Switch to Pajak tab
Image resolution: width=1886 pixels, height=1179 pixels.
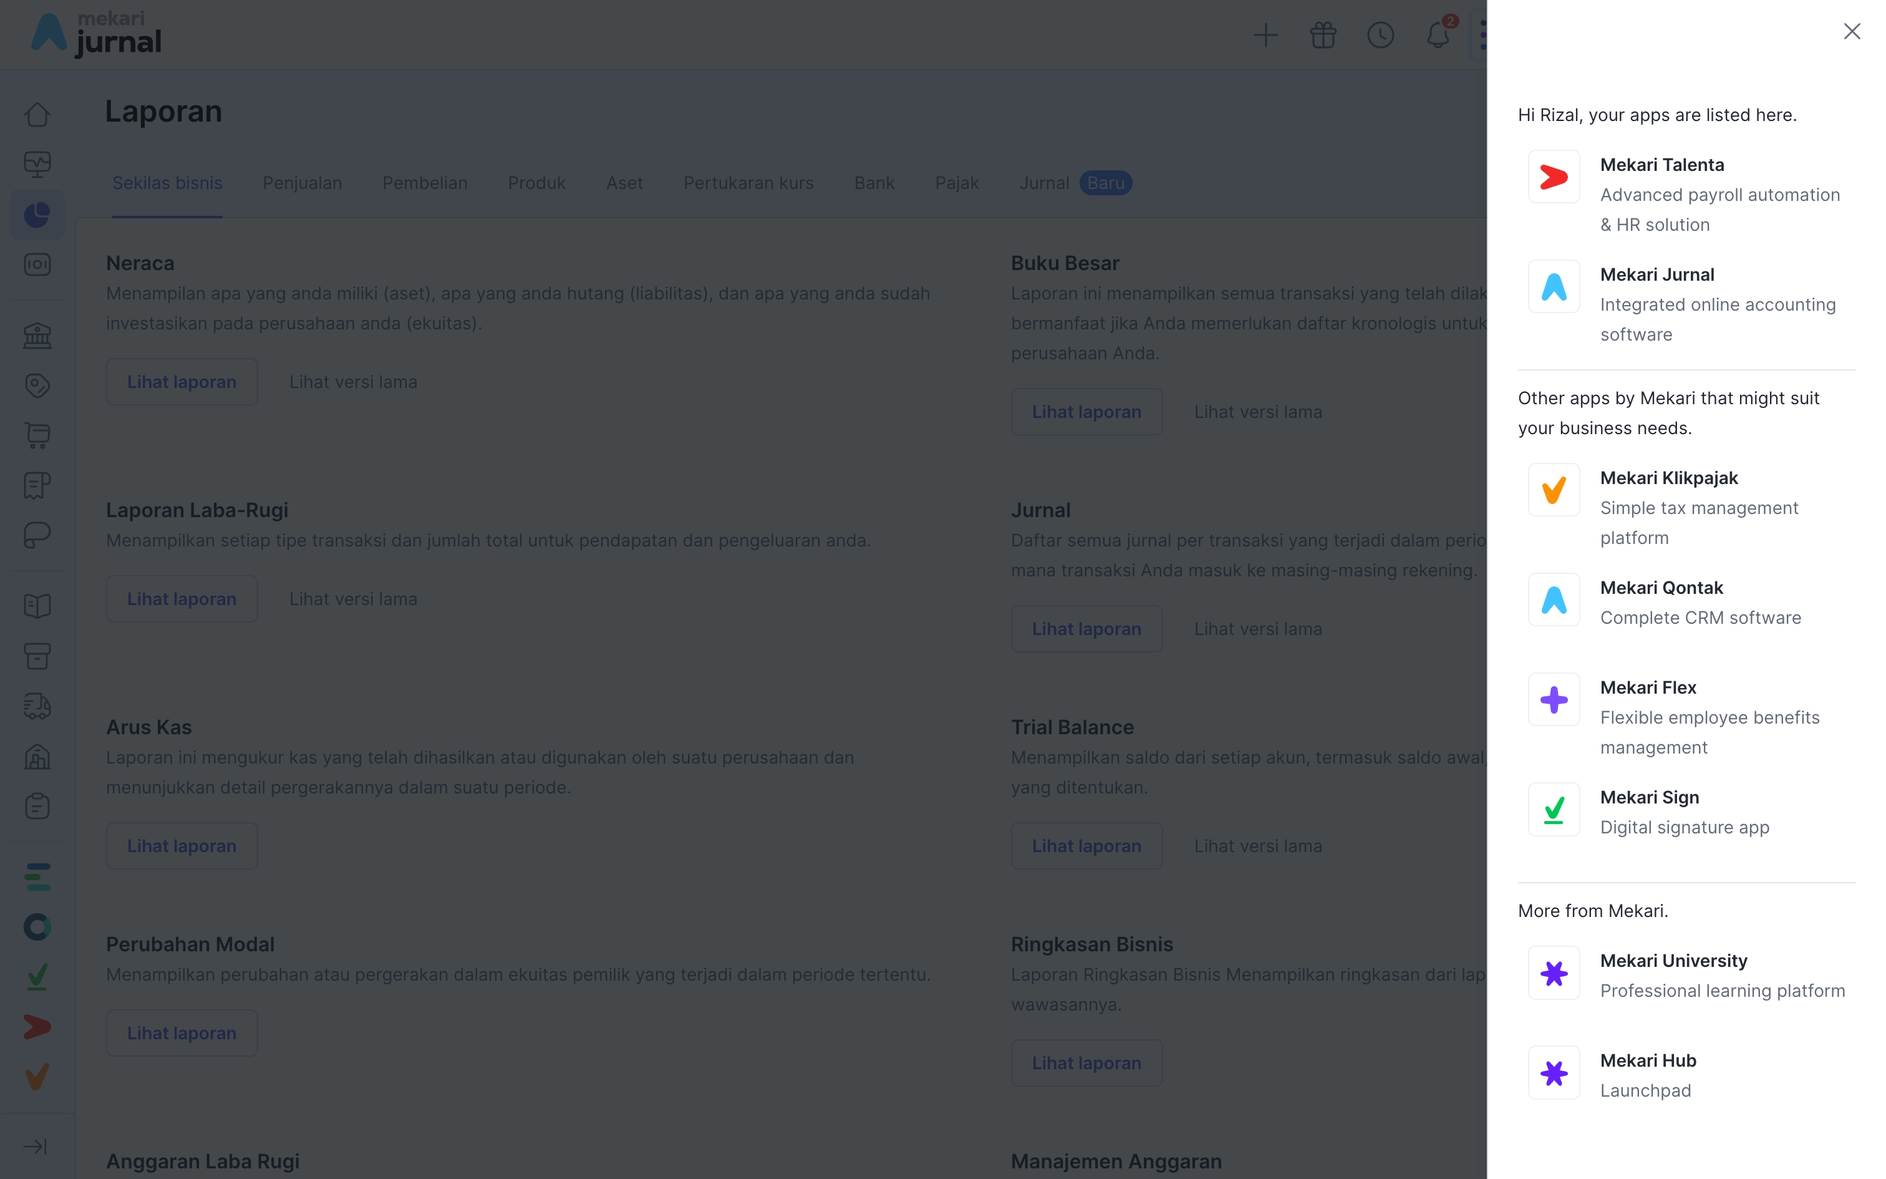tap(957, 183)
